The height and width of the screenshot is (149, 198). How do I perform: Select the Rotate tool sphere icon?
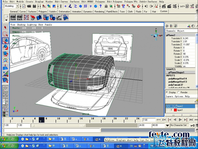5,47
